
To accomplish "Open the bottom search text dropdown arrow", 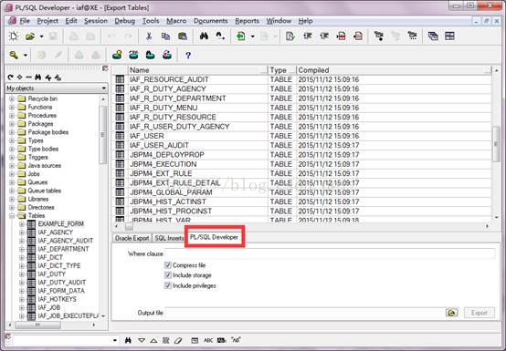I will click(x=115, y=340).
